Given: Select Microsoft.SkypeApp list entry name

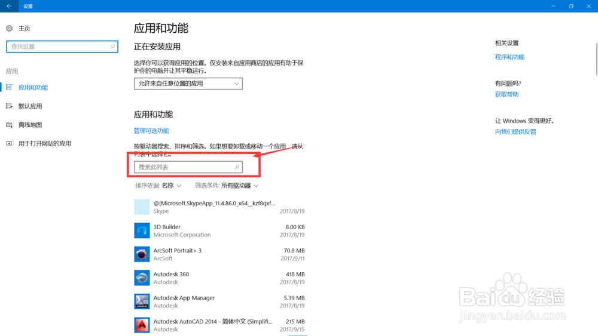Looking at the screenshot, I should pos(214,203).
